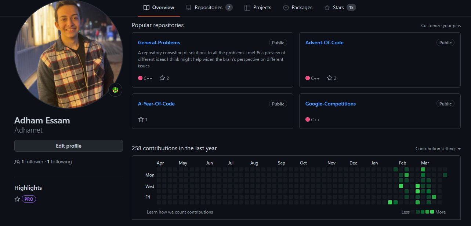Viewport: 471px width, 226px height.
Task: Click the Edit profile button
Action: (68, 145)
